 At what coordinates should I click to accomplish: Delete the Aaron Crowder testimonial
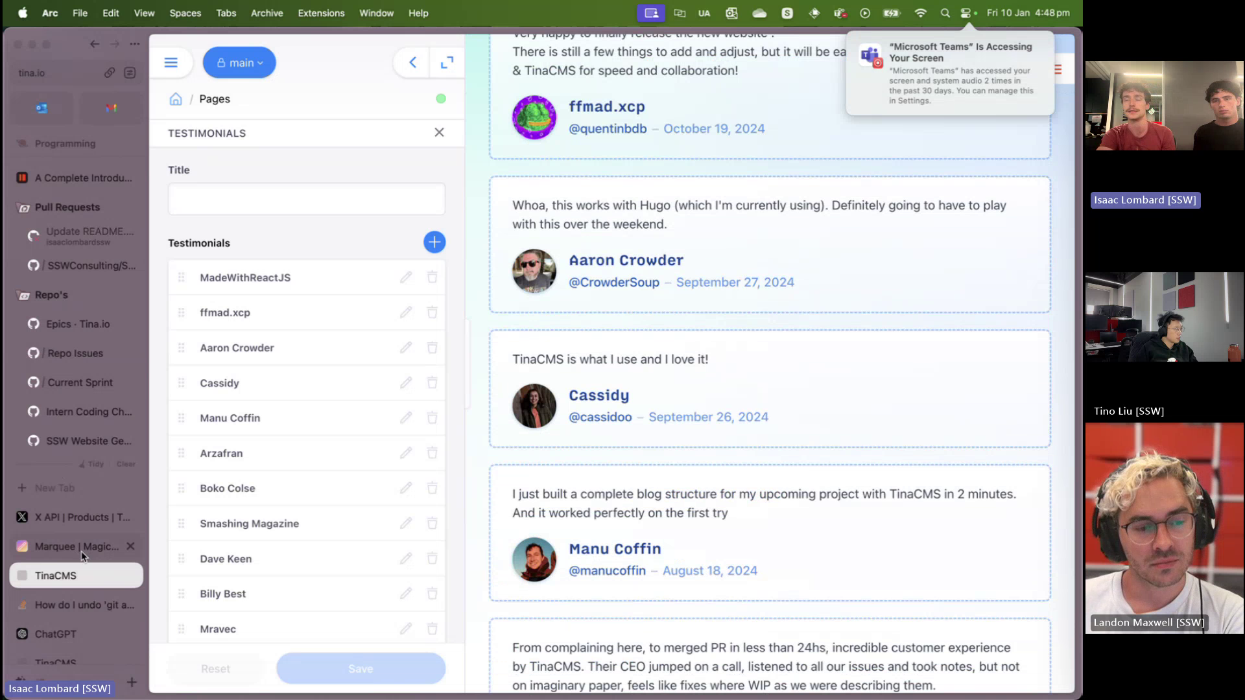tap(432, 347)
